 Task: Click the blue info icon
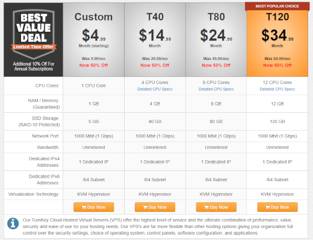[13, 223]
